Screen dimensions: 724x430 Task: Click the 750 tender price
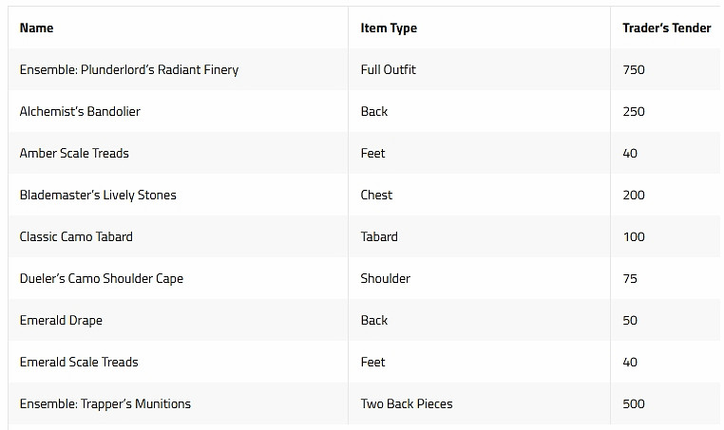634,70
